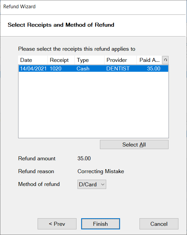Click the Select All button
The height and width of the screenshot is (235, 187).
pos(134,144)
